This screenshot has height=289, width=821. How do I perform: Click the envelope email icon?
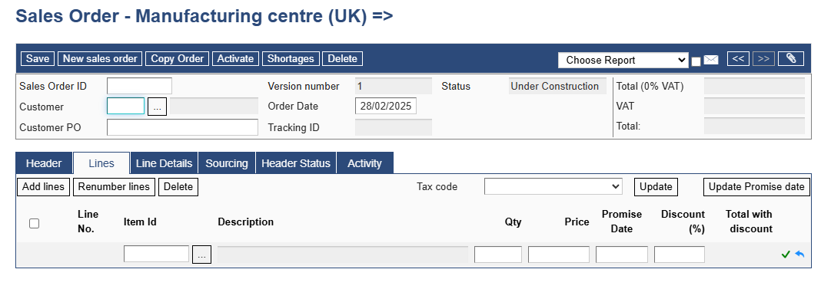(x=710, y=60)
